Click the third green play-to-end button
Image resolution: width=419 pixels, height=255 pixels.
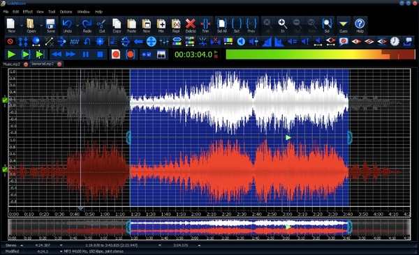pyautogui.click(x=40, y=54)
